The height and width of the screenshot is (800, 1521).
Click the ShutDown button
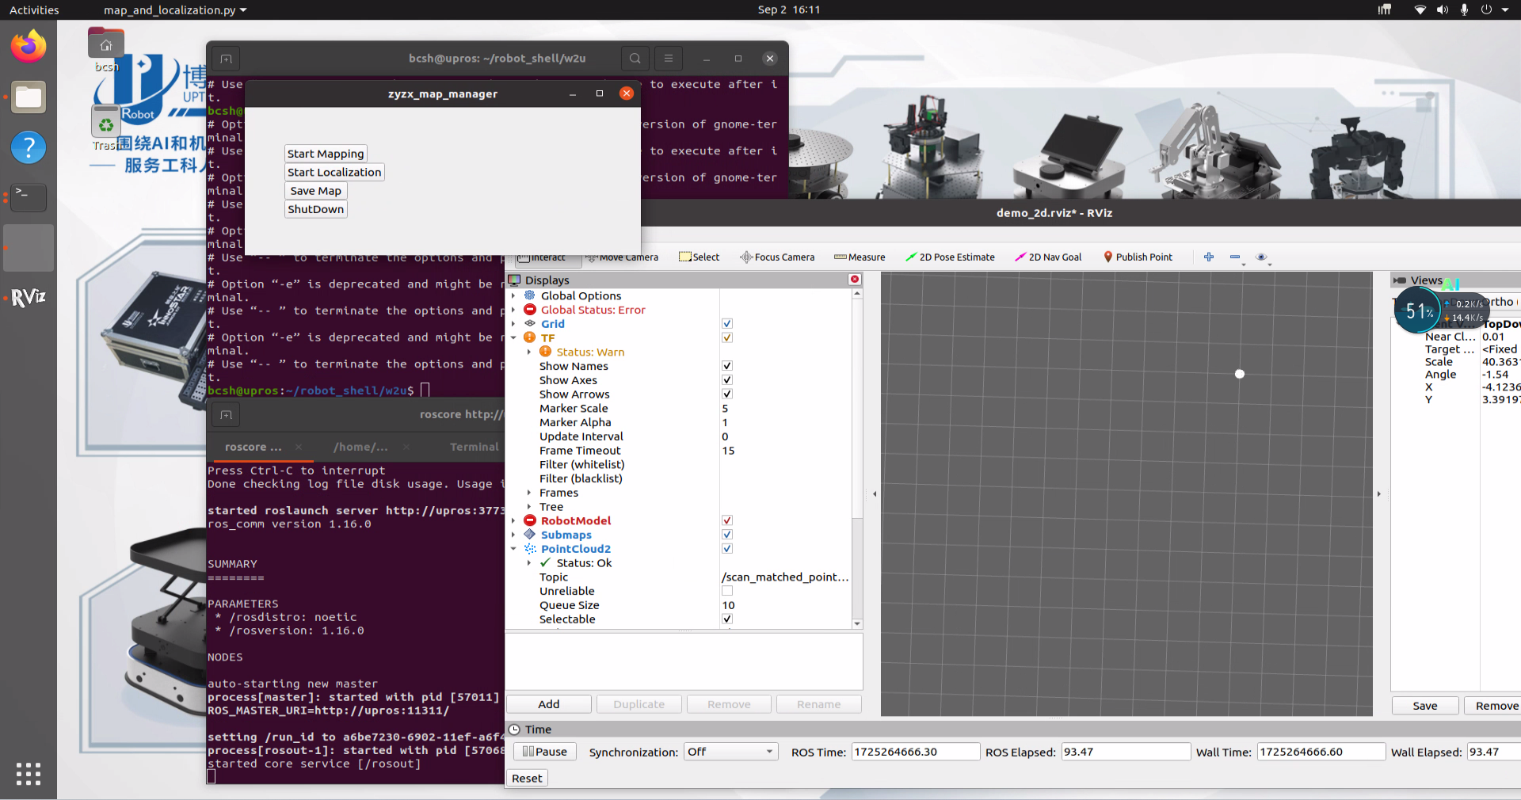316,209
